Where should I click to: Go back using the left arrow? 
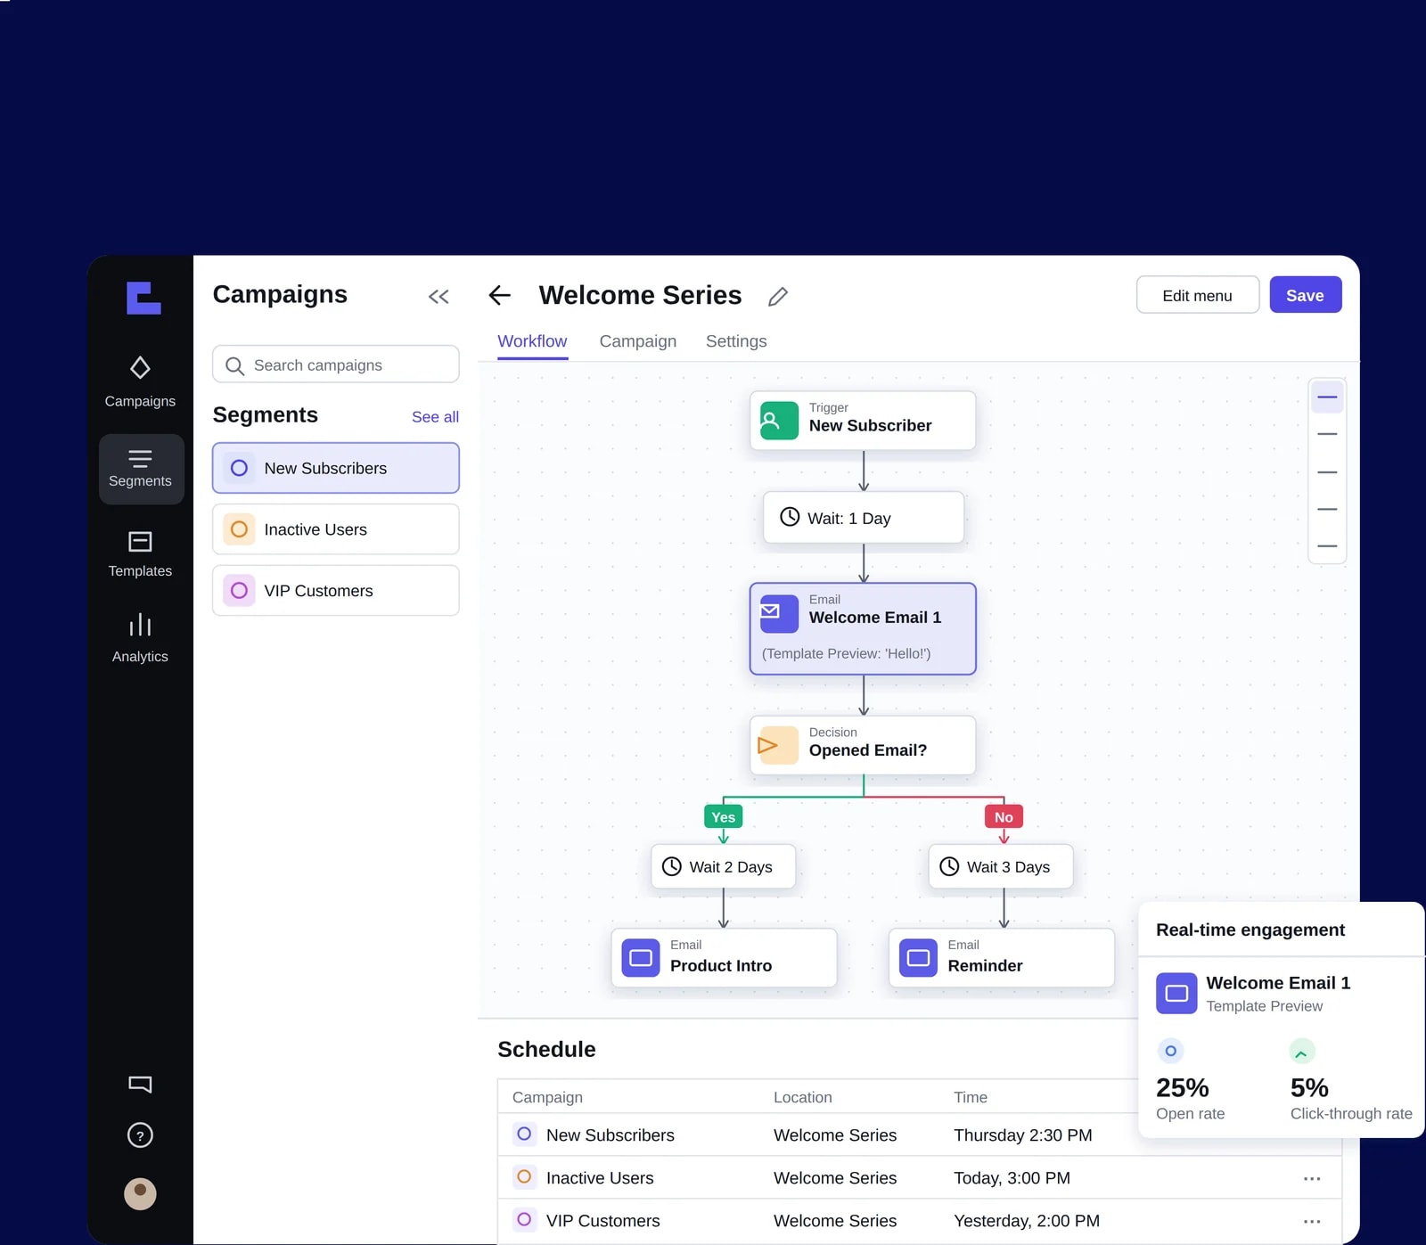tap(500, 295)
